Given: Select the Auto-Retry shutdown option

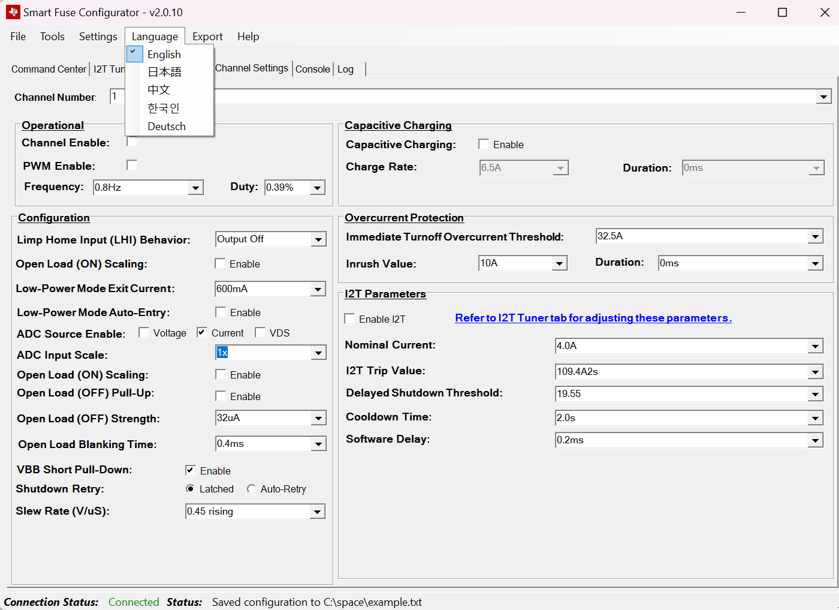Looking at the screenshot, I should coord(251,489).
